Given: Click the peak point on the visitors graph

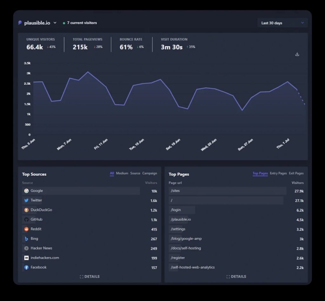Looking at the screenshot, I should 88,72.
